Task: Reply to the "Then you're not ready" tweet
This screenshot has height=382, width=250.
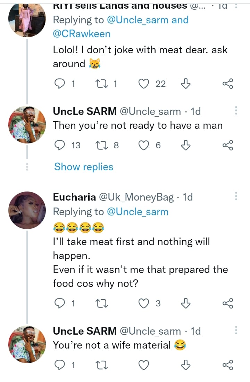Action: pyautogui.click(x=60, y=145)
